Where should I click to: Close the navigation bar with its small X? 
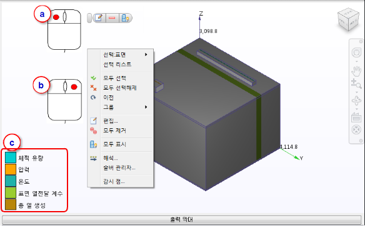coord(361,42)
